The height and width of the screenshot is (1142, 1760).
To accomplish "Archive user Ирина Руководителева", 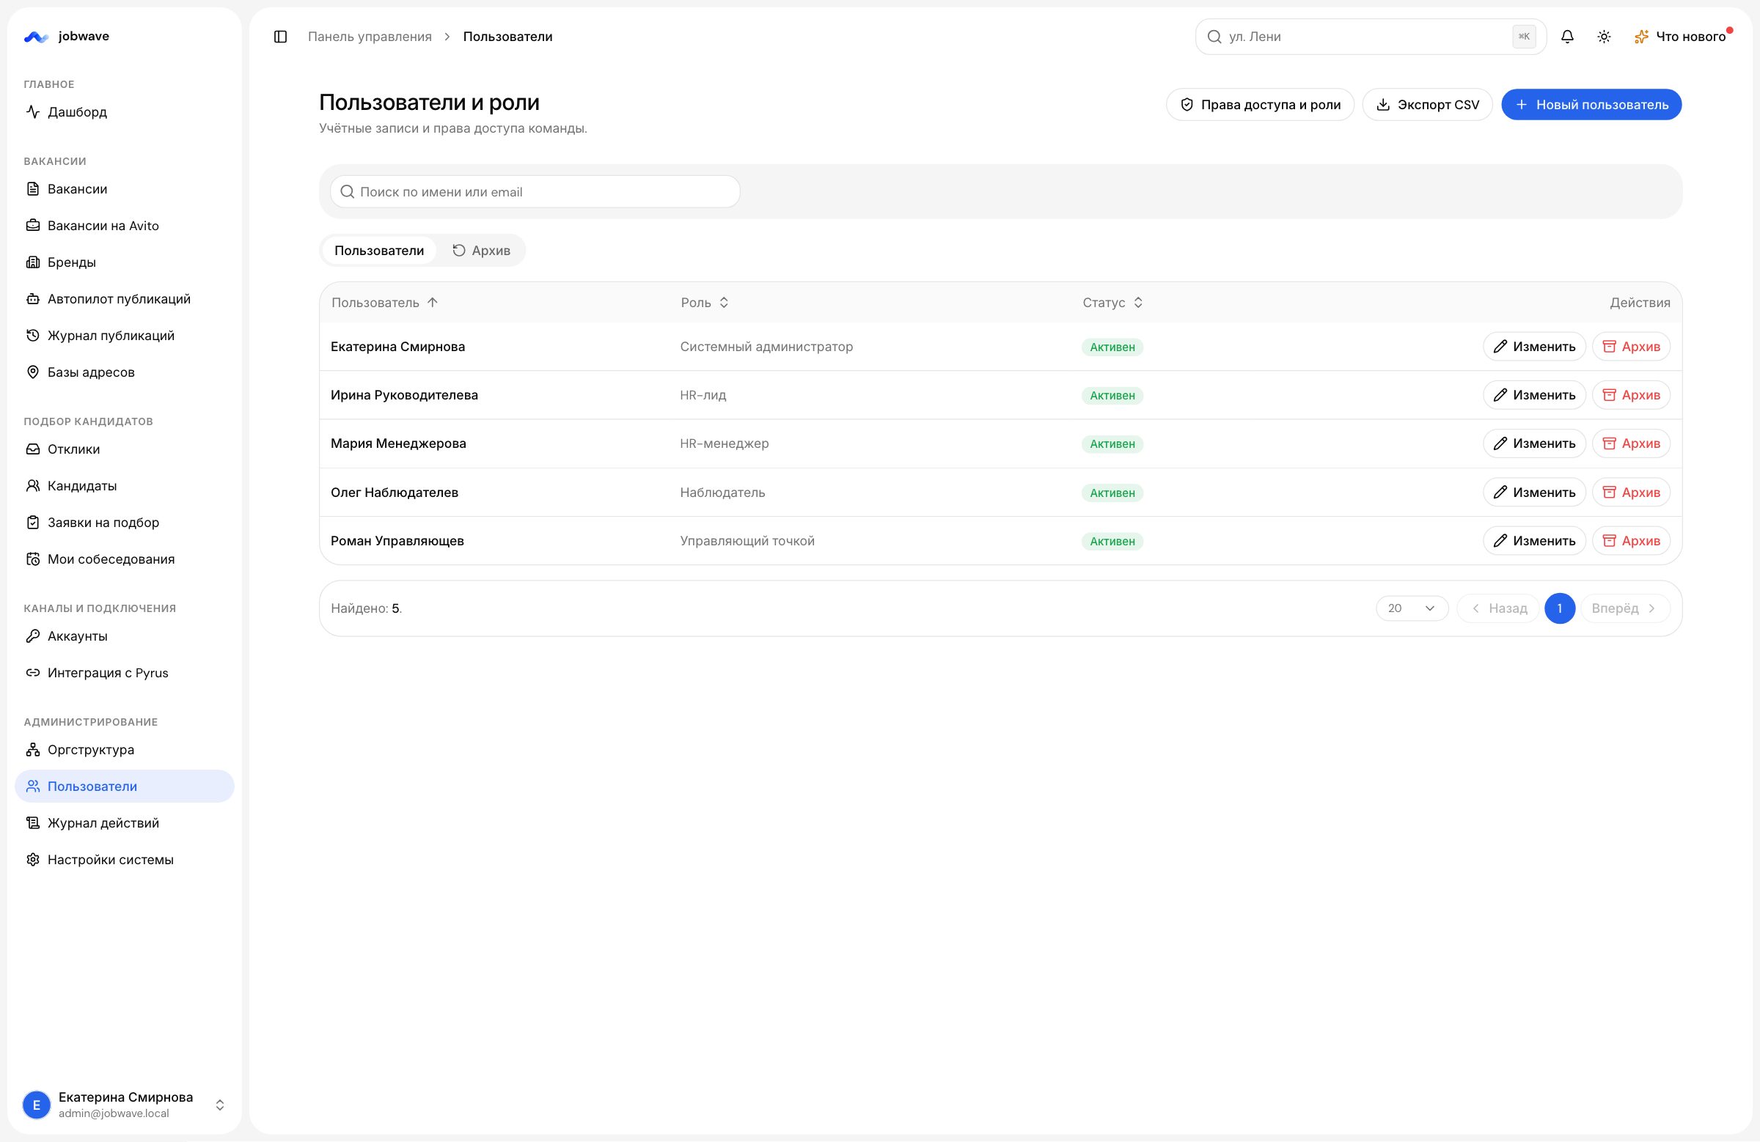I will tap(1632, 394).
